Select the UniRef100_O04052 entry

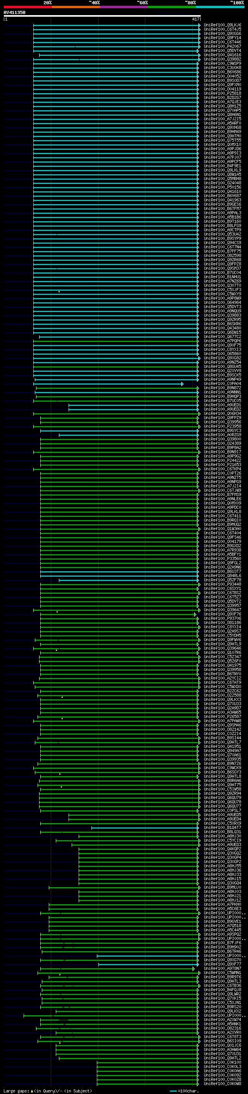(222, 76)
